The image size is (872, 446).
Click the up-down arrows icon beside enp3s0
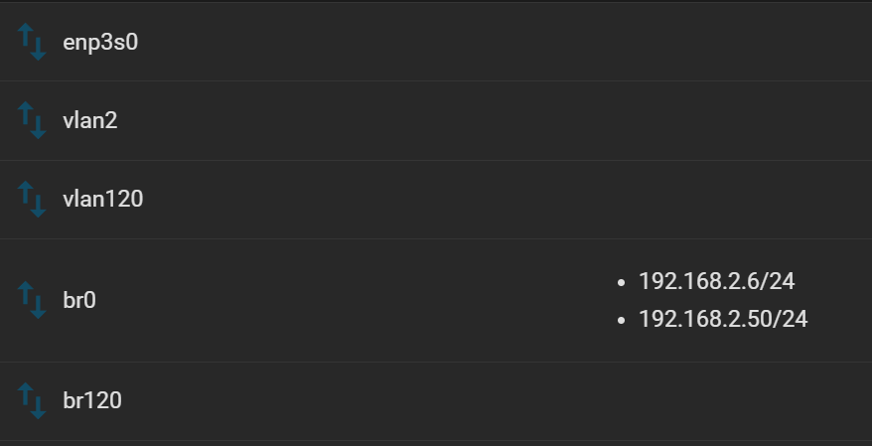pos(32,42)
